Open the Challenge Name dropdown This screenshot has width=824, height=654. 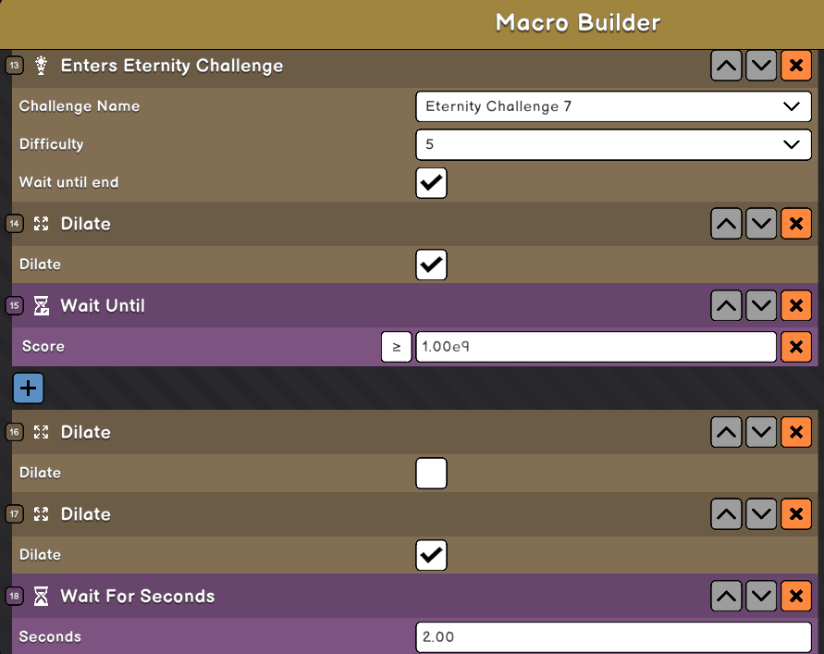pos(613,106)
